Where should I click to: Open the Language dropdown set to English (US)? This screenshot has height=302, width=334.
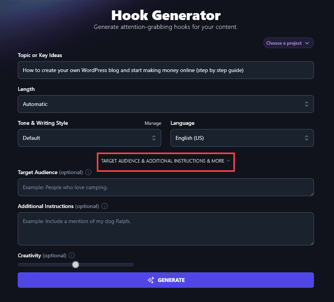[242, 138]
